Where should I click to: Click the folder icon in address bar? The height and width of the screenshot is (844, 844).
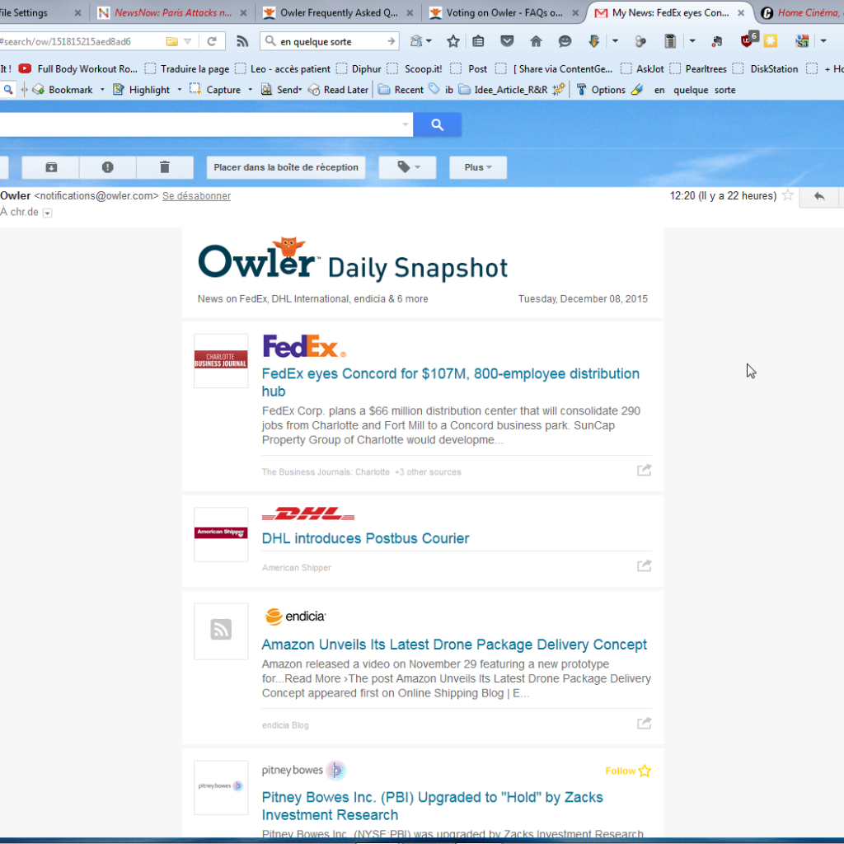pyautogui.click(x=172, y=41)
